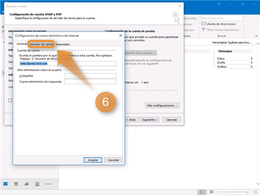Open Libreta de direcciones address book

(x=218, y=24)
